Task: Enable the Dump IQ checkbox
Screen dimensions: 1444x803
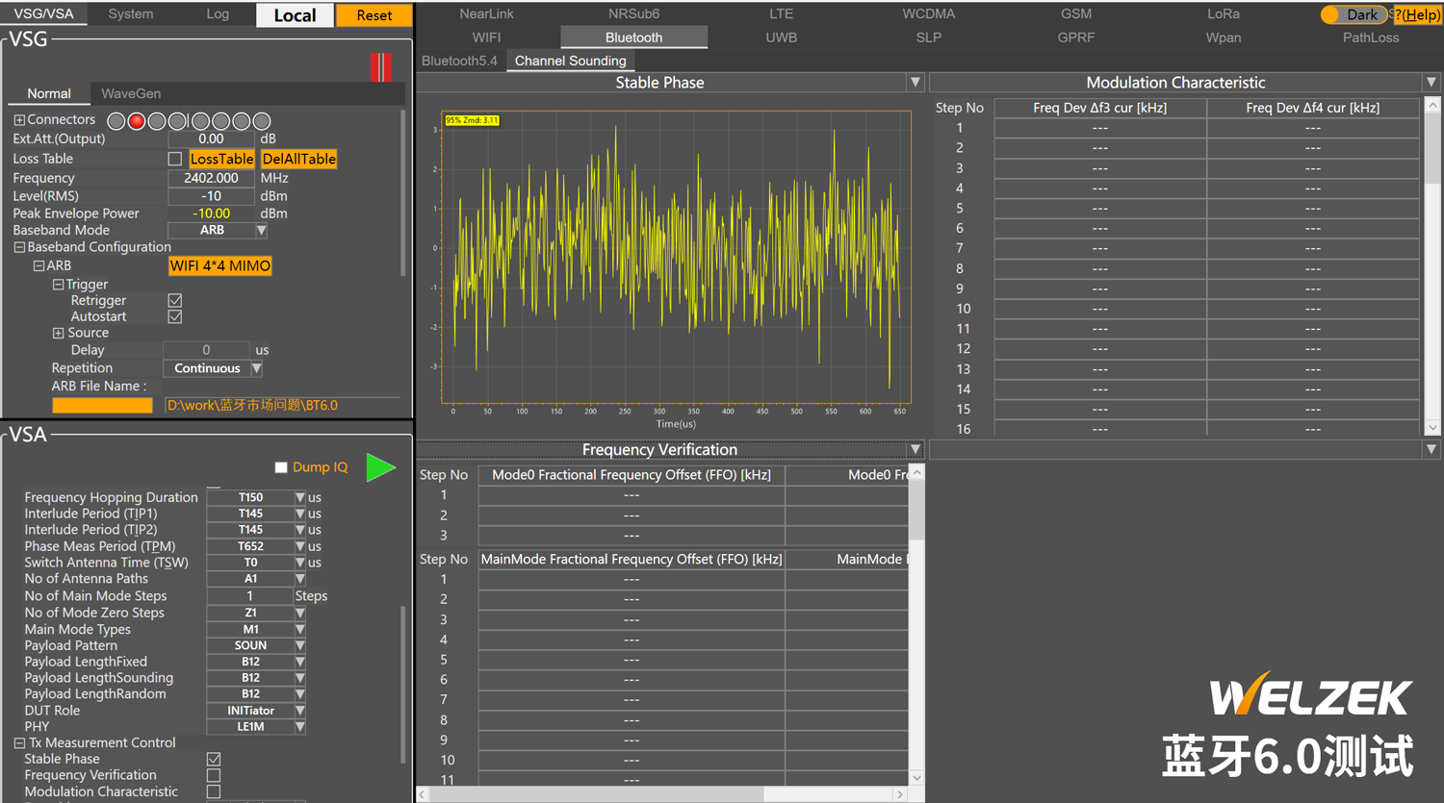Action: 281,467
